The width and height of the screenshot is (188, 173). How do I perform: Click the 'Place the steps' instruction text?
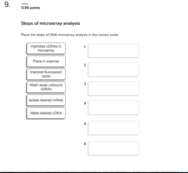[70, 35]
